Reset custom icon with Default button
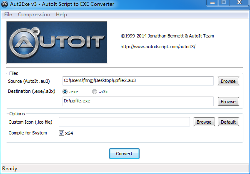Image resolution: width=250 pixels, height=174 pixels. [x=228, y=122]
